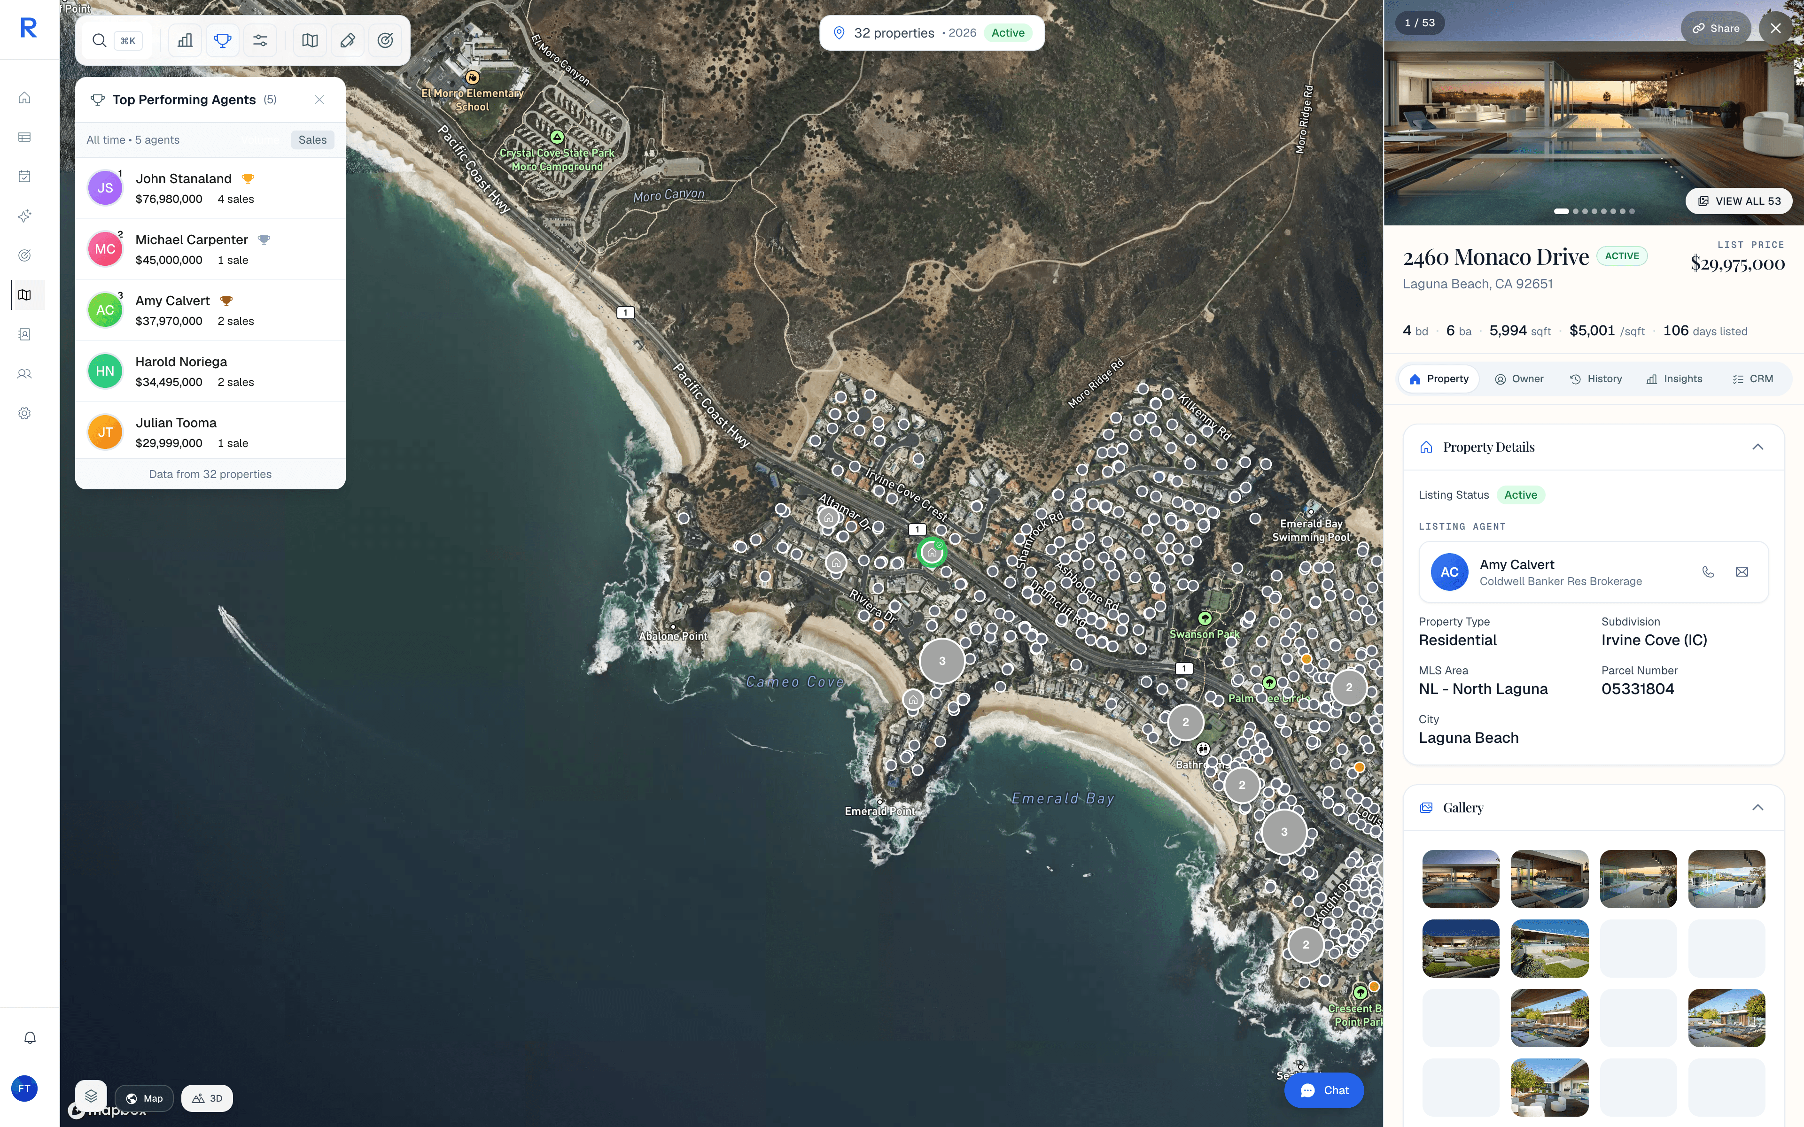Click the Share button
The image size is (1804, 1127).
(x=1715, y=28)
